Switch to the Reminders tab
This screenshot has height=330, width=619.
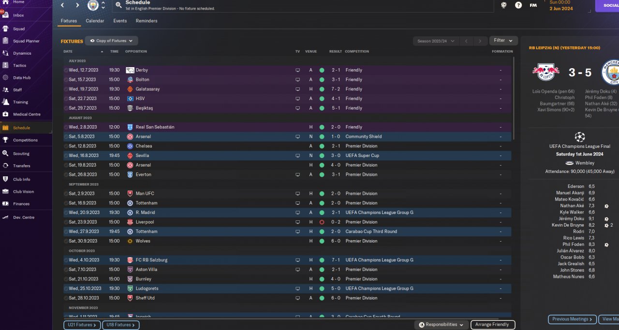coord(147,21)
